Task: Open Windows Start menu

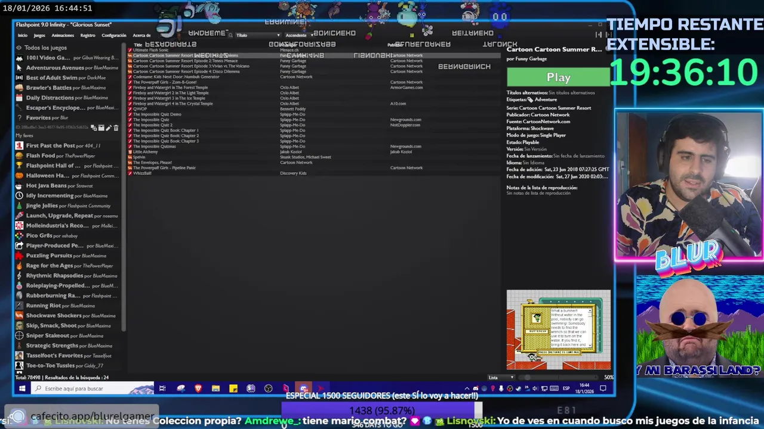Action: (22, 388)
